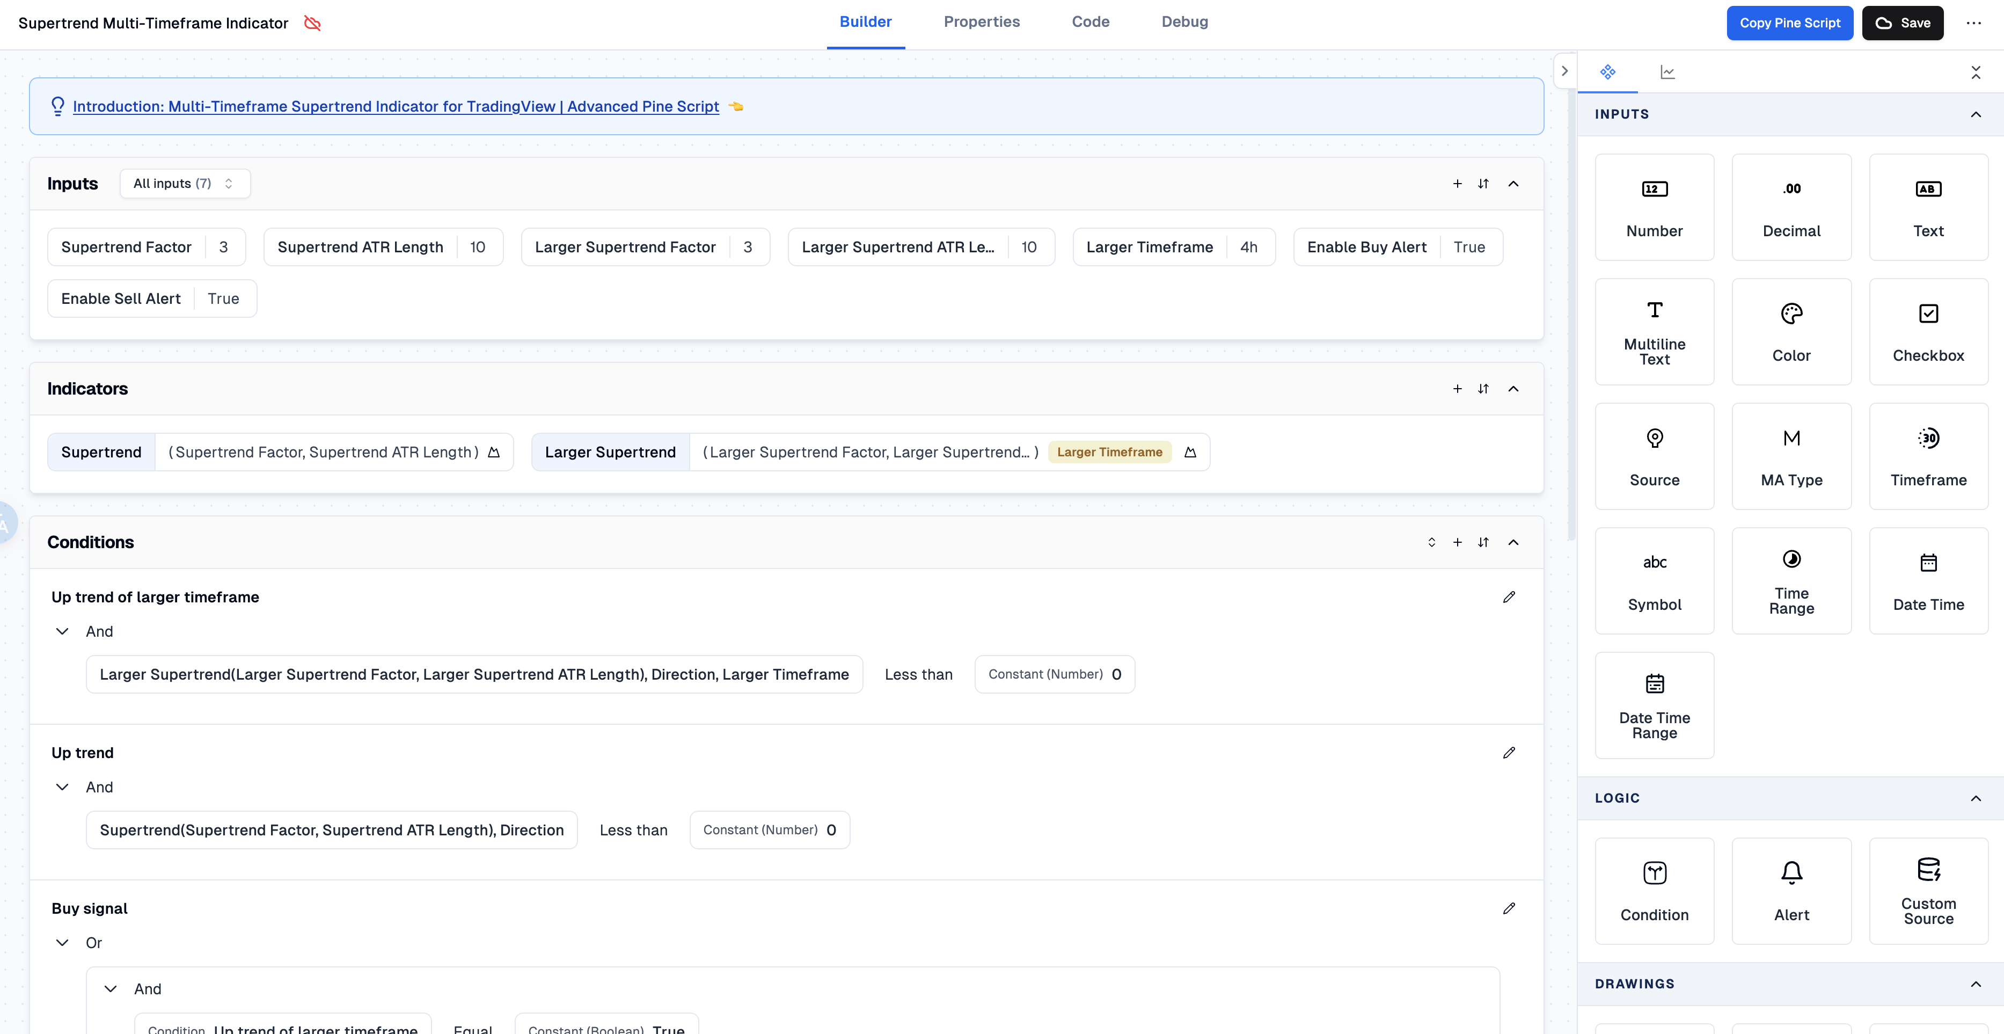Add a new condition with the plus icon
The image size is (2004, 1034).
[1457, 542]
